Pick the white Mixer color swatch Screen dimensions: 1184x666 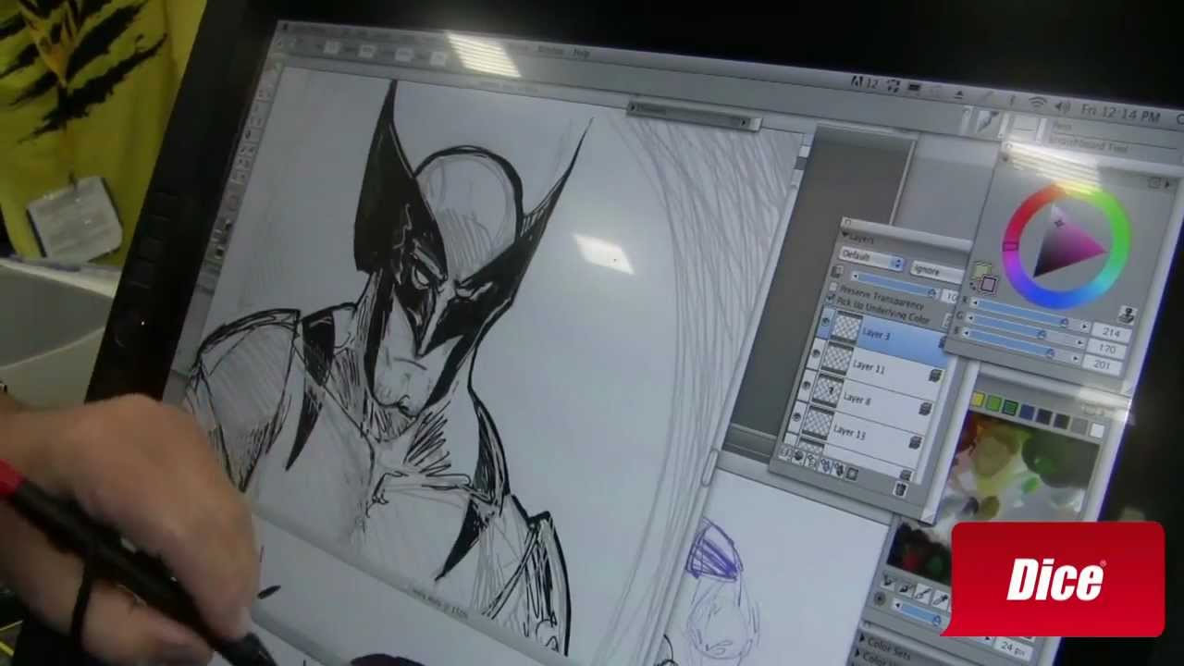pos(1097,430)
